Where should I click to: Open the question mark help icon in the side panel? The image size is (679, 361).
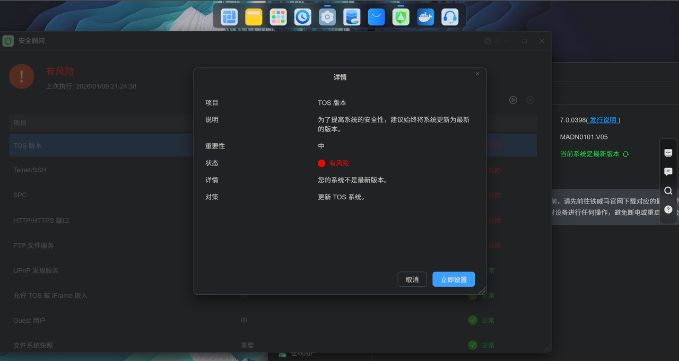click(x=668, y=209)
